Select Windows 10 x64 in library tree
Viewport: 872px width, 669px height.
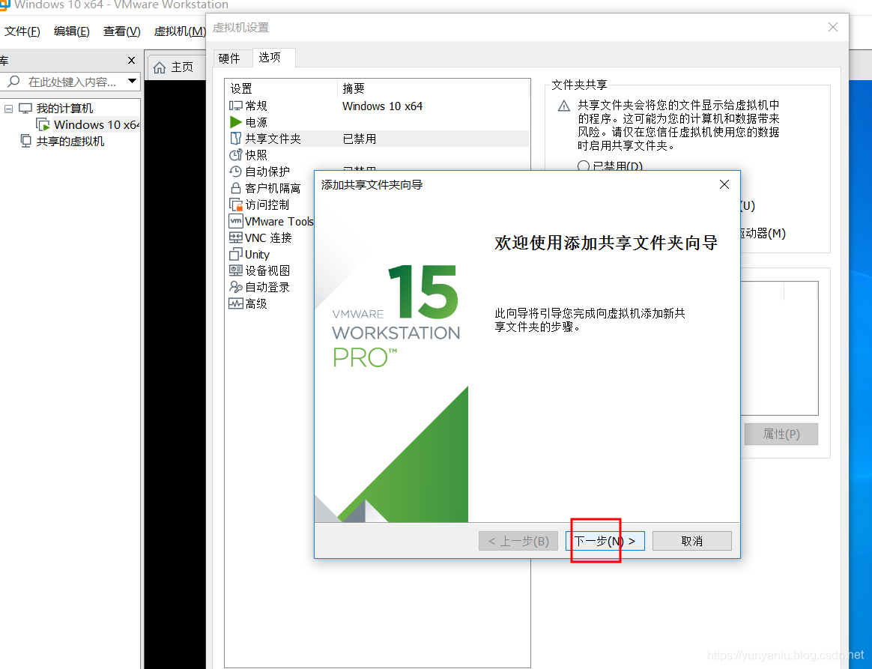click(96, 124)
